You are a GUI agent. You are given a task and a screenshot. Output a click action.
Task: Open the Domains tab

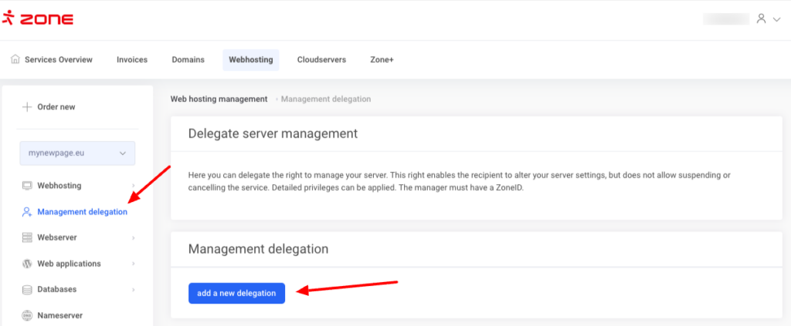[188, 59]
